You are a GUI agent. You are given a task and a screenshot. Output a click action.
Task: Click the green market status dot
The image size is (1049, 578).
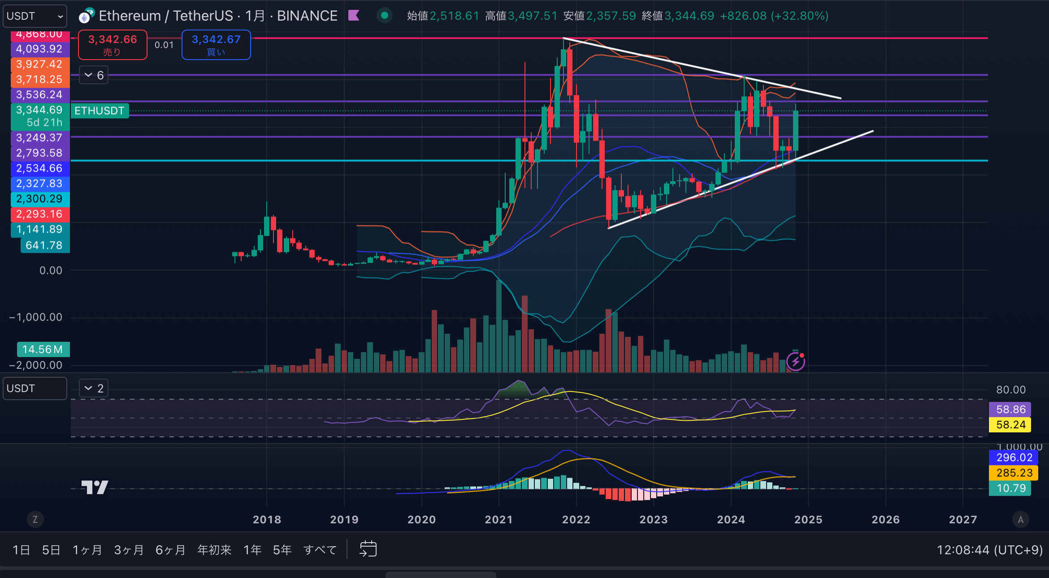pos(384,16)
